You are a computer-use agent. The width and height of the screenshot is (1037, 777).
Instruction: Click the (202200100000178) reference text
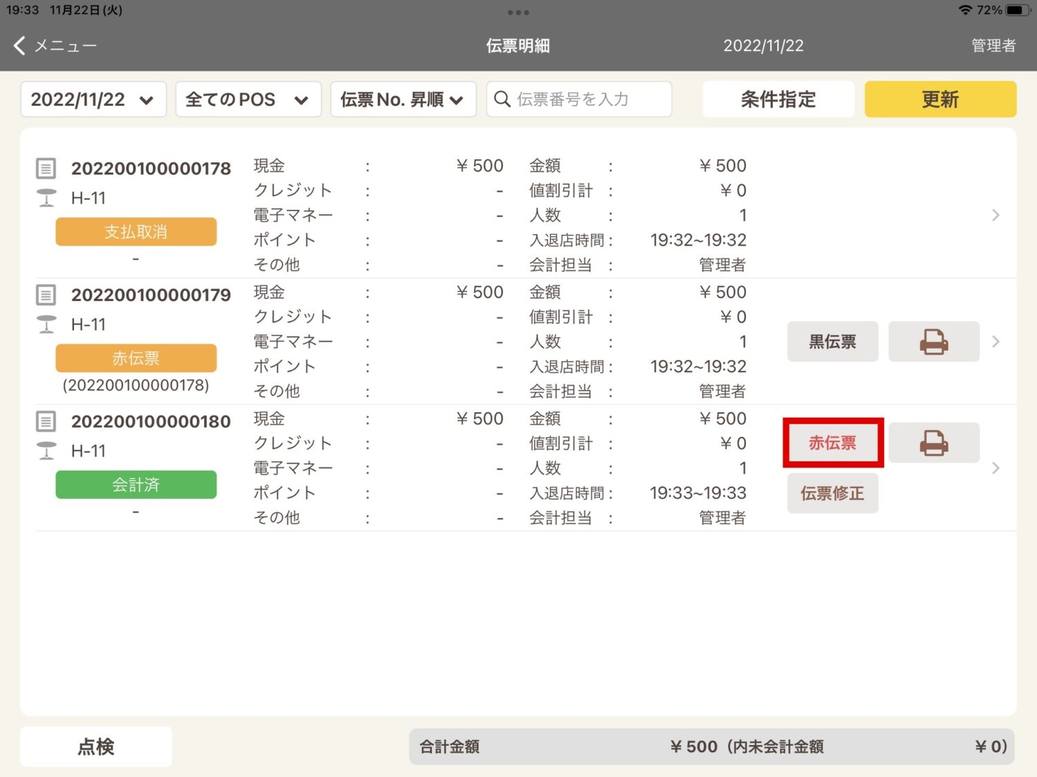click(x=136, y=385)
